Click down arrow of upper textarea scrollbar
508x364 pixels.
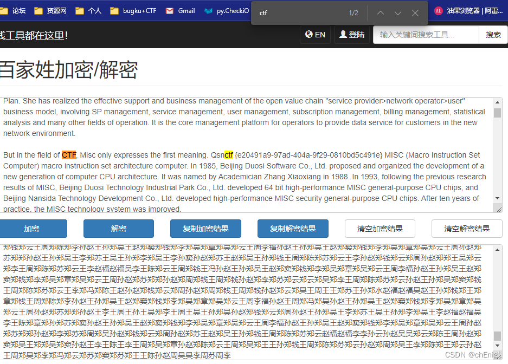tap(497, 198)
